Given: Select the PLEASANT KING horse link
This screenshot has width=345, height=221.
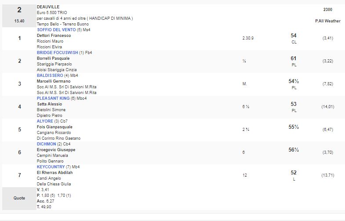Looking at the screenshot, I should click(x=54, y=98).
